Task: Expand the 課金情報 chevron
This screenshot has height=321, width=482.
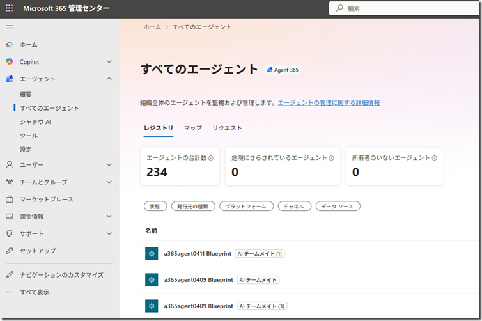Action: point(109,216)
